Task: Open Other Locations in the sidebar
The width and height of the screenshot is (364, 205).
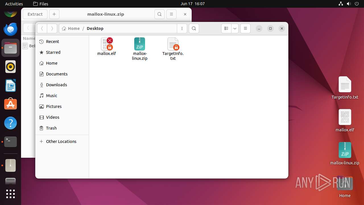Action: click(62, 142)
